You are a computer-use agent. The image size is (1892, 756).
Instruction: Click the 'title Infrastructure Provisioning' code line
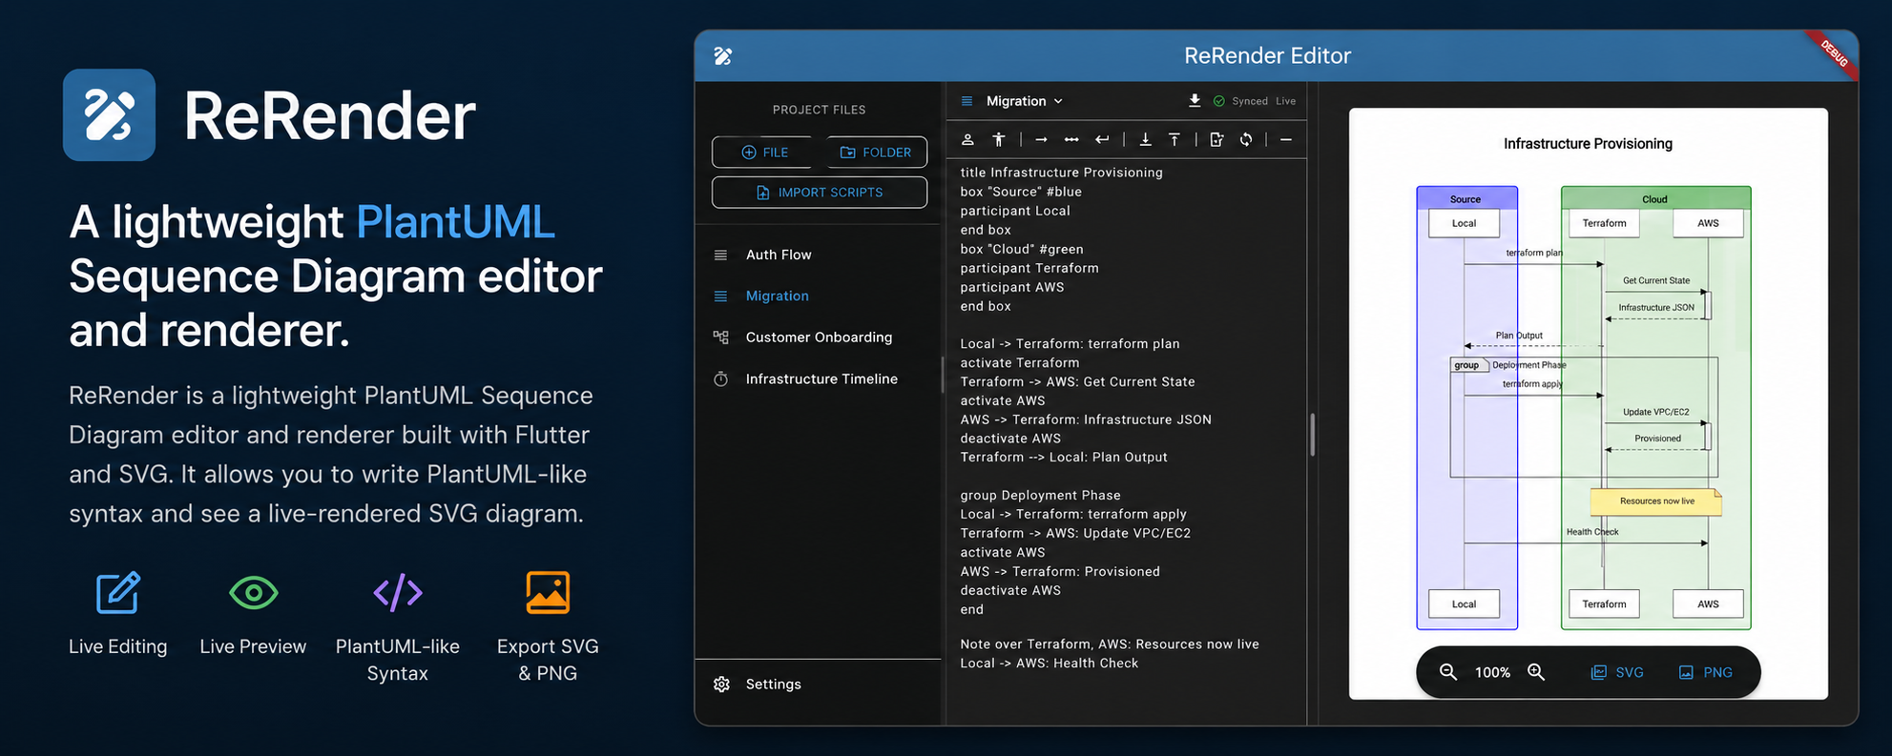[x=1061, y=173]
